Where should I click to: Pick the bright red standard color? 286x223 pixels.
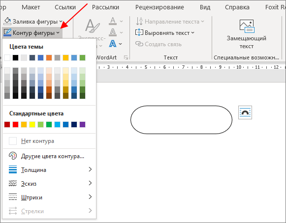pyautogui.click(x=15, y=124)
